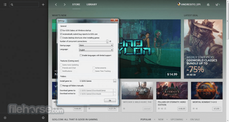Image resolution: width=229 pixels, height=122 pixels.
Task: Click the Download extras to path field
Action: coord(96,94)
